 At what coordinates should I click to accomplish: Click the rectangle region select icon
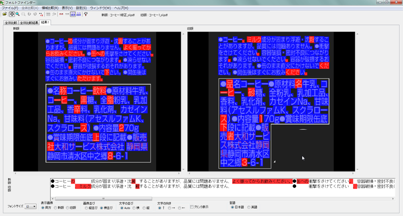[23, 14]
